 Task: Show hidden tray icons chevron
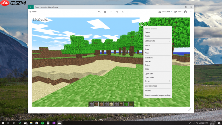194,123
